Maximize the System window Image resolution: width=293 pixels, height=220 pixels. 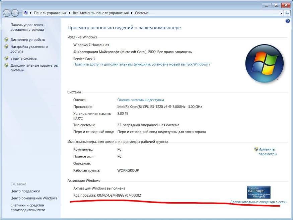(x=276, y=5)
